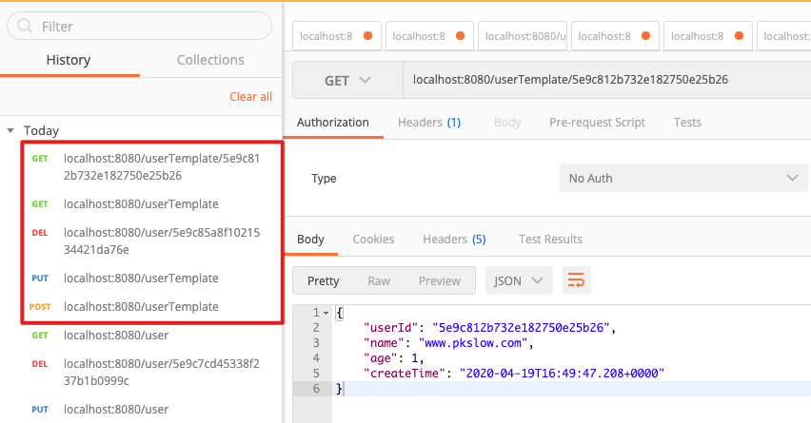Switch response view to Preview
The height and width of the screenshot is (423, 811).
tap(440, 281)
